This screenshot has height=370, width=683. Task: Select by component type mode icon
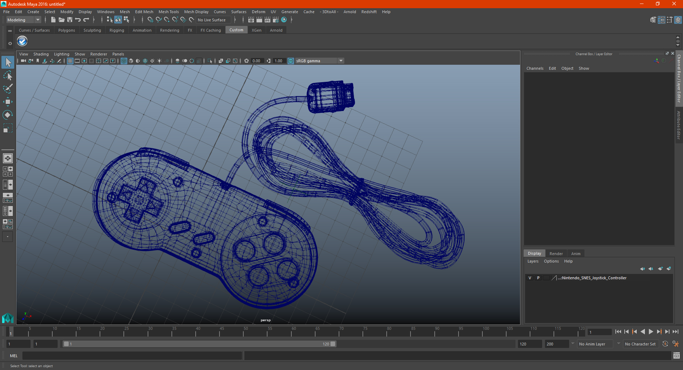coord(126,20)
